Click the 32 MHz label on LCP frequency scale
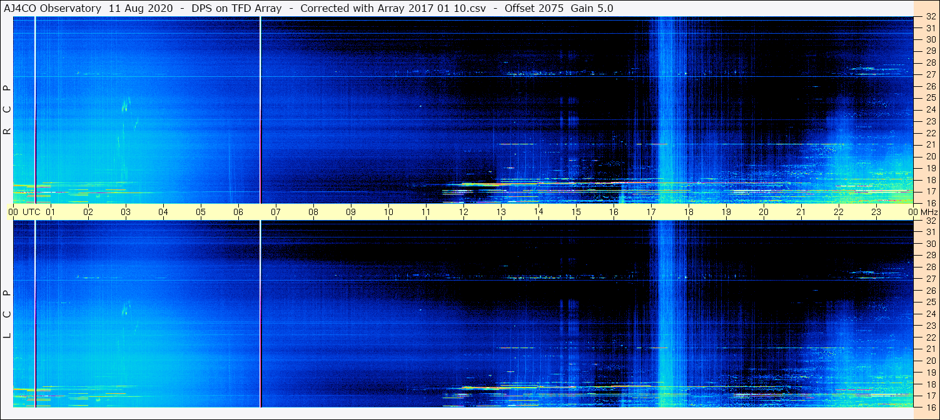This screenshot has height=420, width=940. 930,221
